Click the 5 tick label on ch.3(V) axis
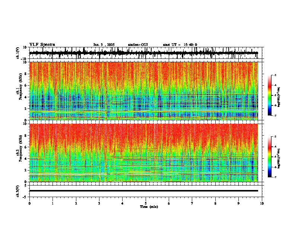Image resolution: width=295 pixels, height=228 pixels. (26, 186)
